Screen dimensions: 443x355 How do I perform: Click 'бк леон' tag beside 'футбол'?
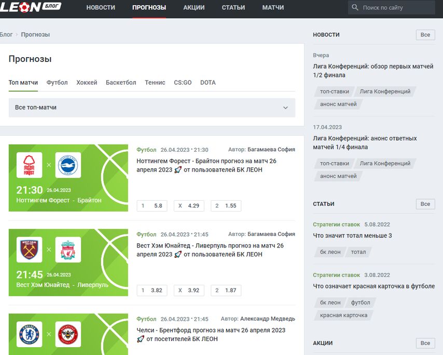330,303
